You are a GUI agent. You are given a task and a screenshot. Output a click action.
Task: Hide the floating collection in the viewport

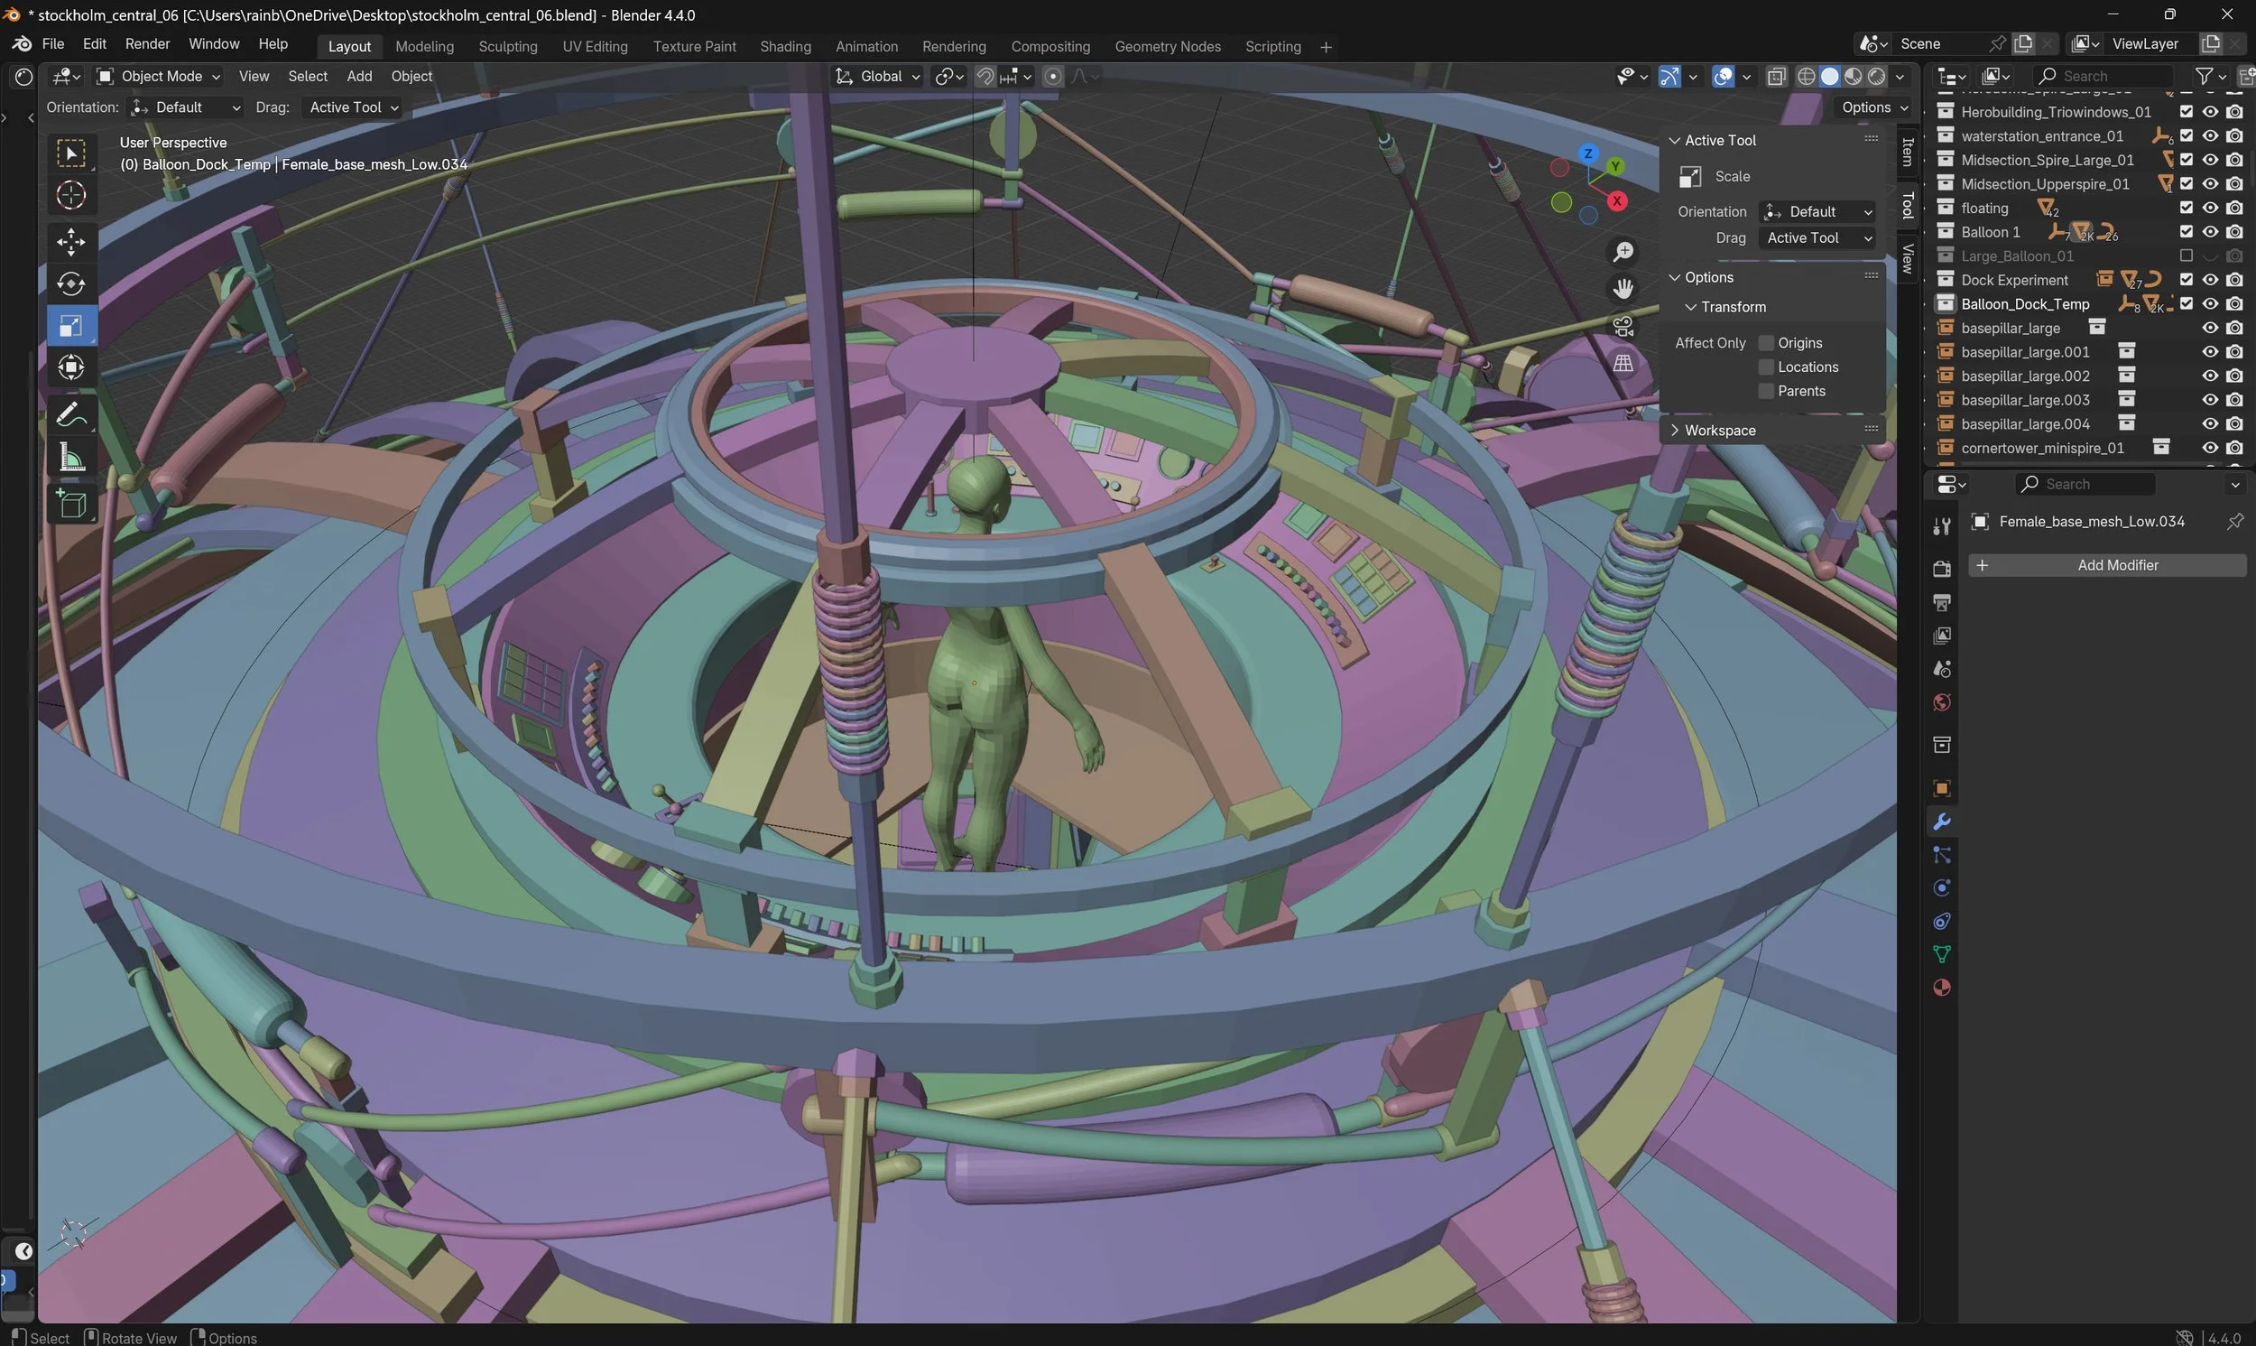(x=2210, y=207)
